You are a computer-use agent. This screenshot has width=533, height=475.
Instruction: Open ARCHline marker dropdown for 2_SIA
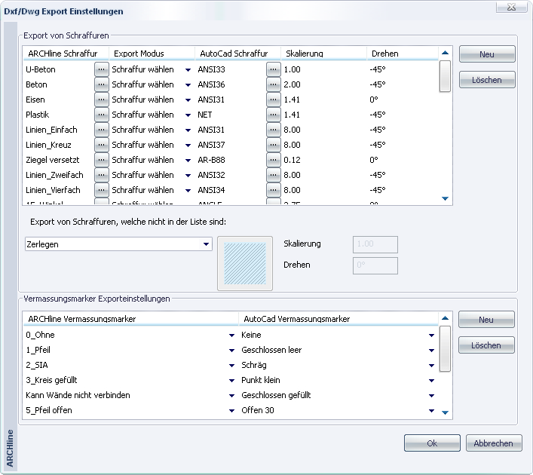point(232,366)
